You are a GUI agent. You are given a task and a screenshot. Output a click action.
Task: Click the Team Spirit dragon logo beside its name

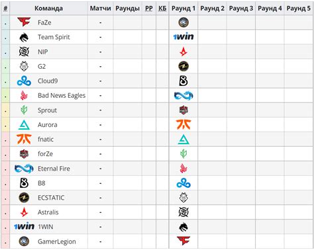pos(24,37)
